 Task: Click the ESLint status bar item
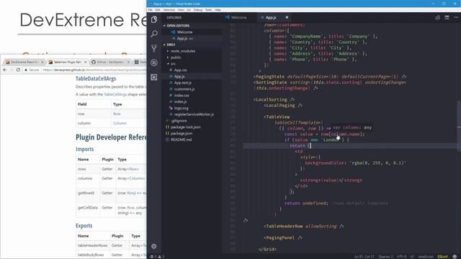click(x=442, y=257)
